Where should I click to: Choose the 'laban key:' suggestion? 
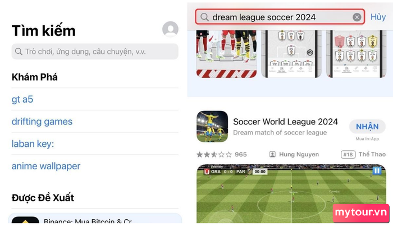click(x=33, y=144)
